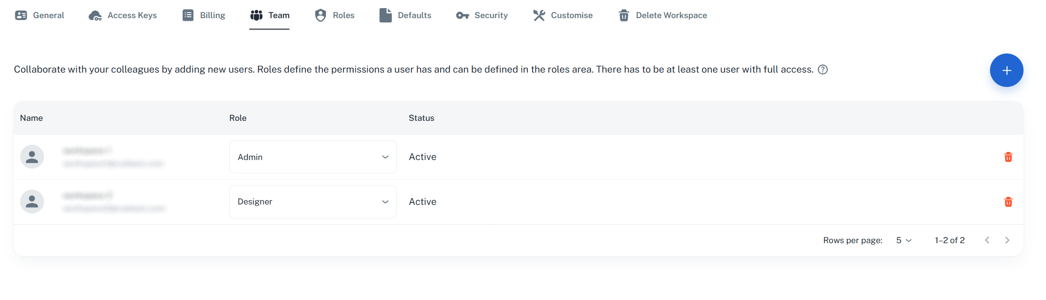Delete the Designer user with trash icon
Screen dimensions: 1046x300
(x=1008, y=202)
